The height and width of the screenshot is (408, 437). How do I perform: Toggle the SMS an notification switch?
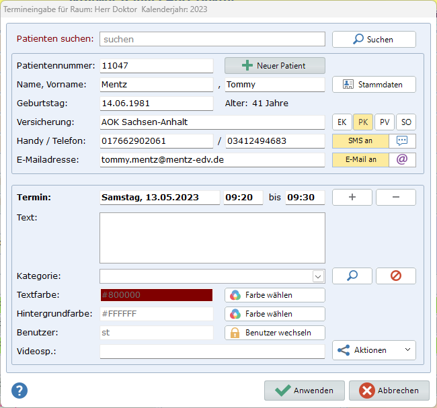click(x=360, y=141)
